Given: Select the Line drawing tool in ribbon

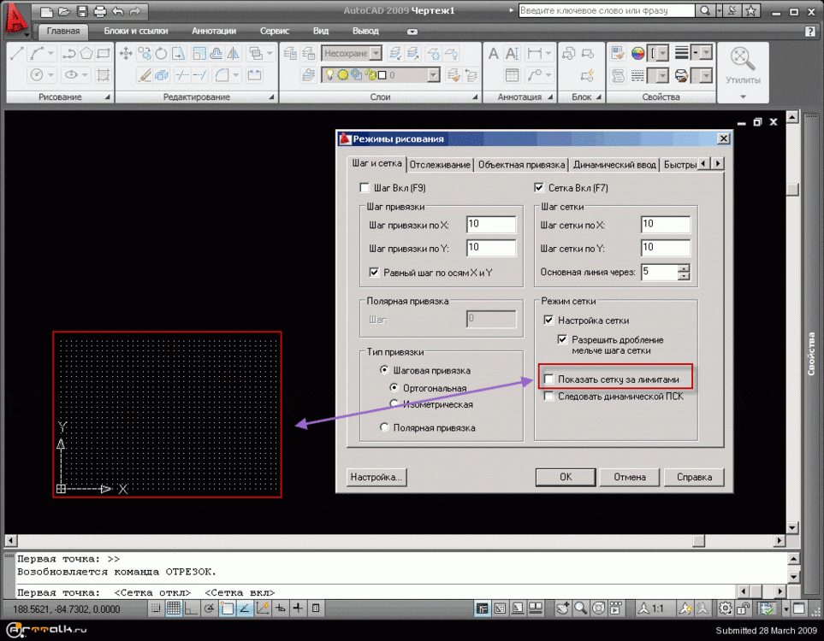Looking at the screenshot, I should (17, 53).
